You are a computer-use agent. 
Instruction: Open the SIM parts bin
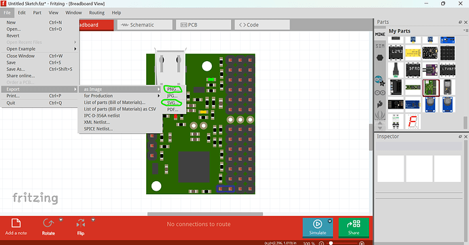[x=380, y=46]
